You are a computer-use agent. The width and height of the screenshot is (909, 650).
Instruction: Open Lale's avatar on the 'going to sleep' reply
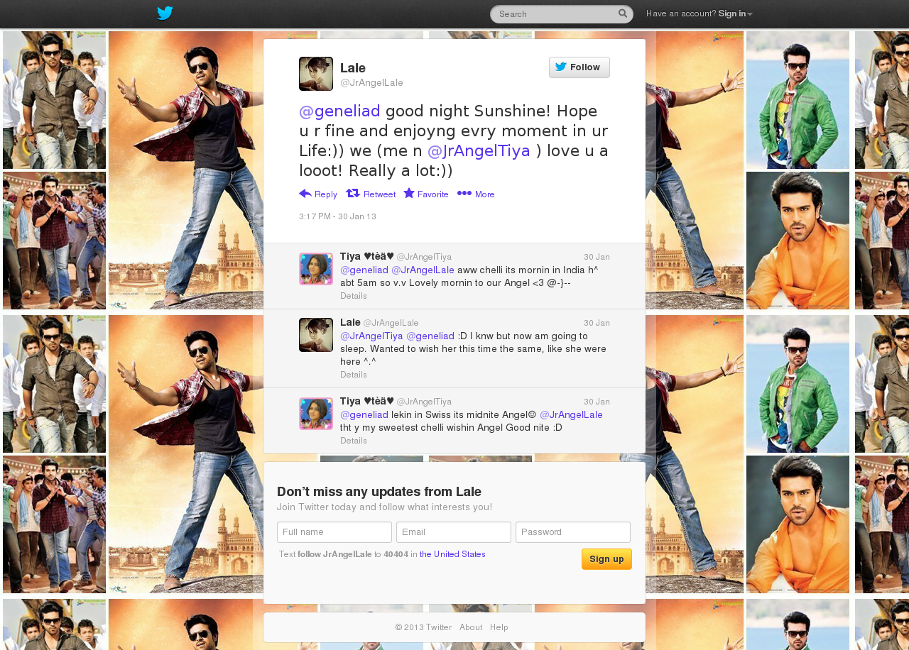pyautogui.click(x=316, y=335)
